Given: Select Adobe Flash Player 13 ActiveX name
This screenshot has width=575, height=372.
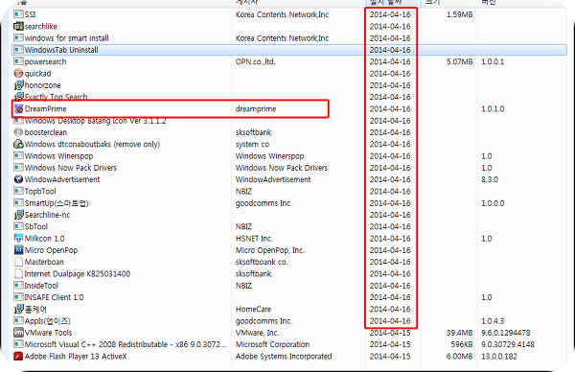Looking at the screenshot, I should 76,356.
